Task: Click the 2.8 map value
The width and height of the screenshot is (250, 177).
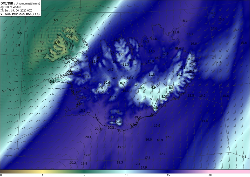Action: click(x=51, y=51)
